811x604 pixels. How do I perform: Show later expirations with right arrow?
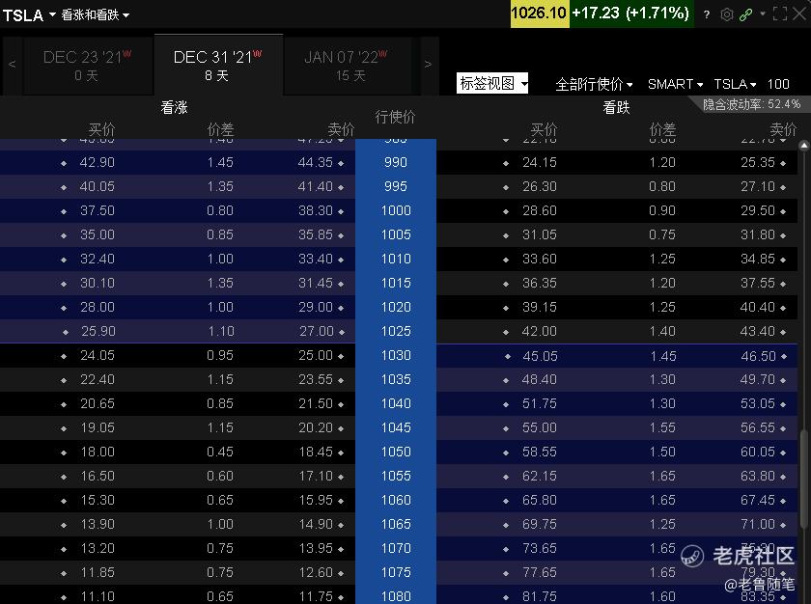428,65
